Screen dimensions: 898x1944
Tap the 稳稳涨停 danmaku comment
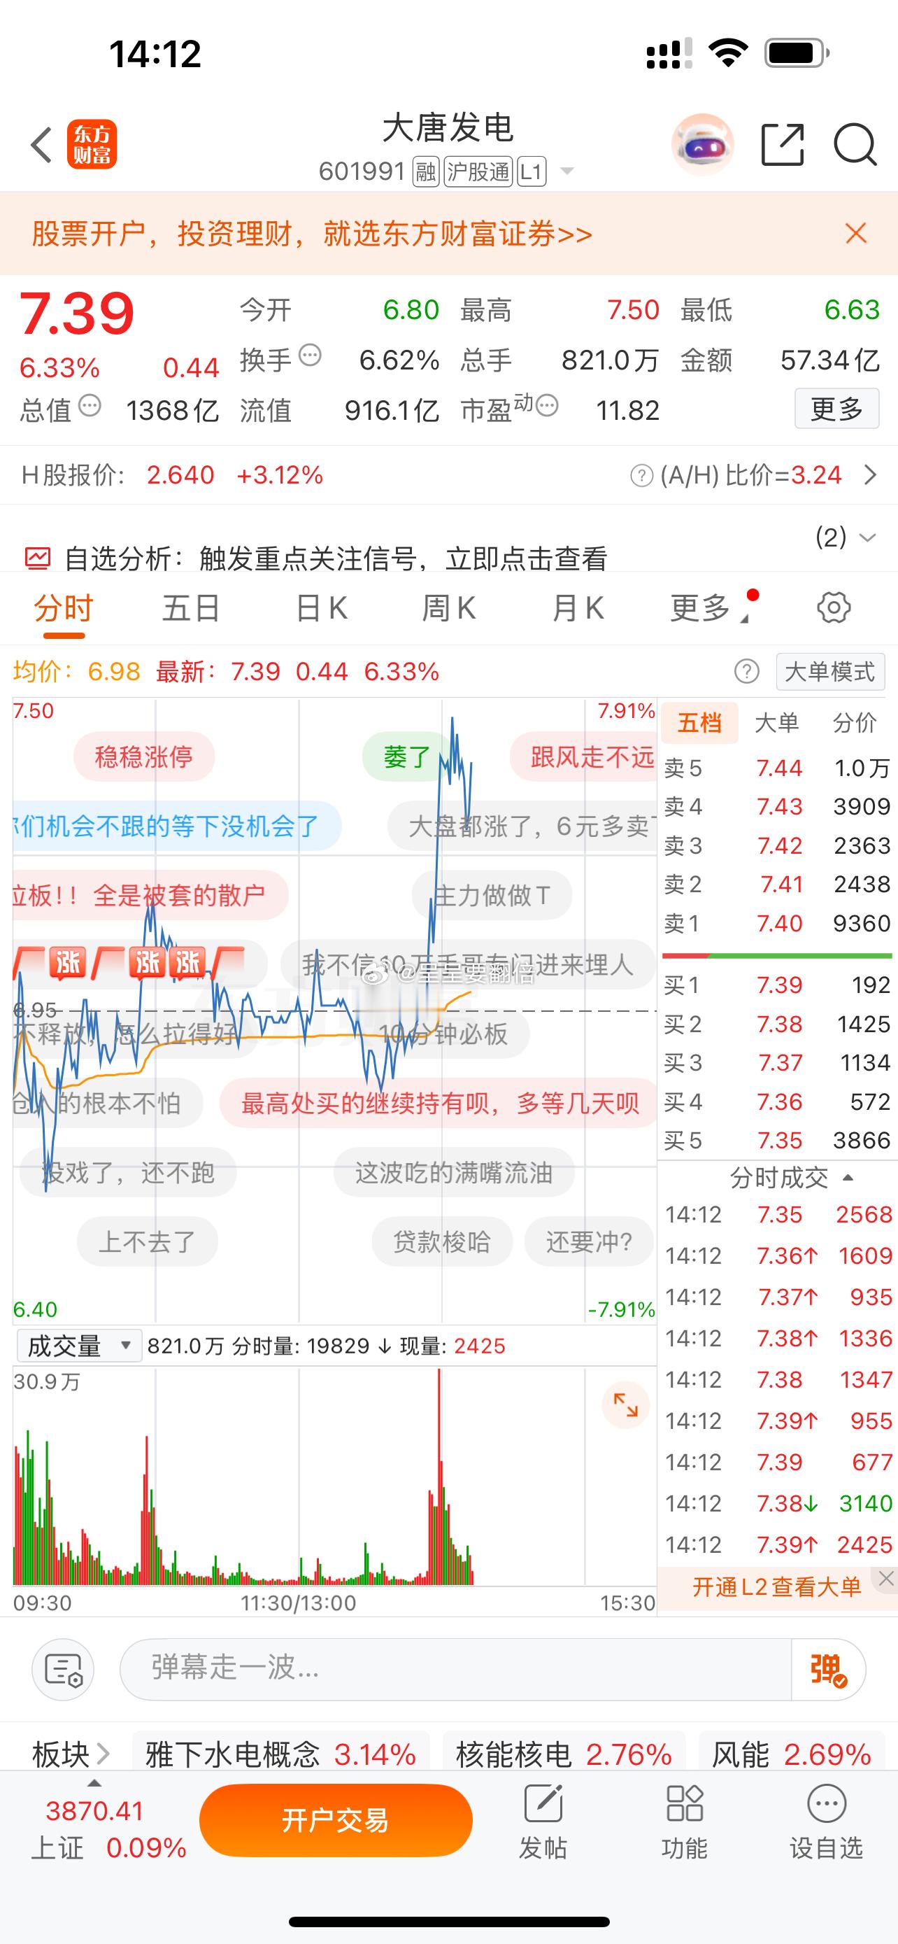click(x=144, y=756)
